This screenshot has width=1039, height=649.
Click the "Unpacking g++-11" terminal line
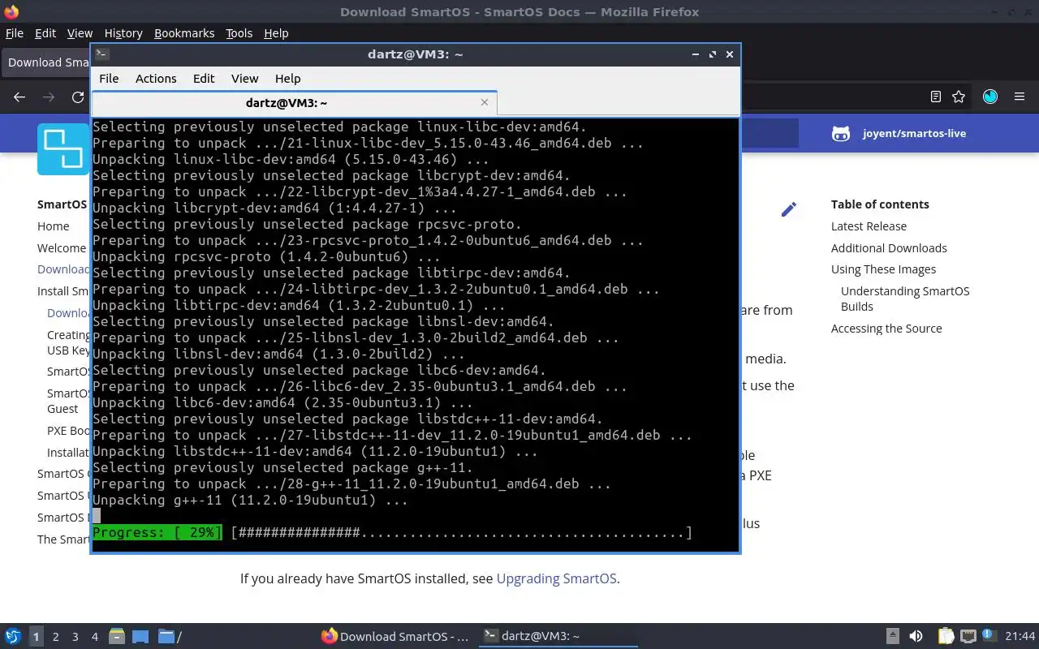pos(250,501)
